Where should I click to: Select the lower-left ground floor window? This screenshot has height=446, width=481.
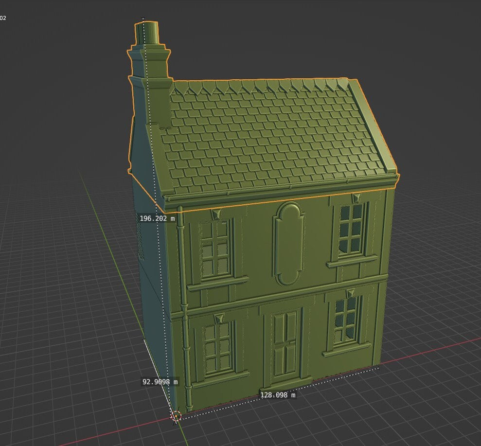(x=217, y=346)
